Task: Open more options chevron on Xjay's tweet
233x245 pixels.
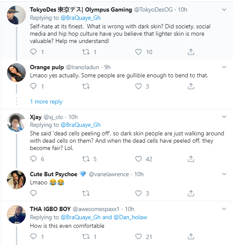Action: coord(224,116)
